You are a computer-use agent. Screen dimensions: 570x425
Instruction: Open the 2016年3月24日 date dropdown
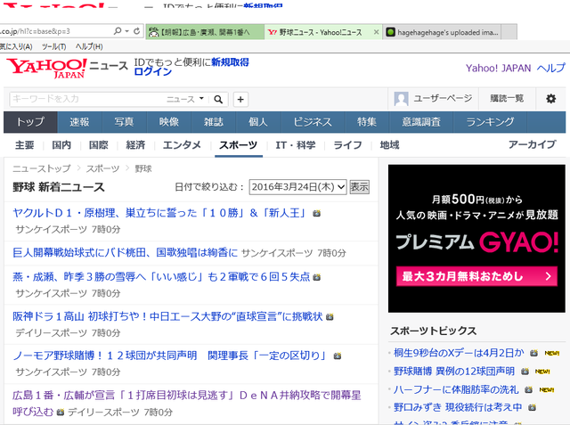[297, 187]
